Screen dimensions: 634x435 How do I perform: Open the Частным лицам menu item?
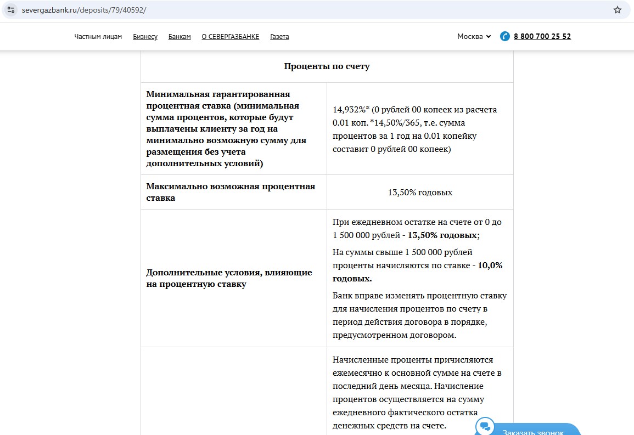pos(98,37)
